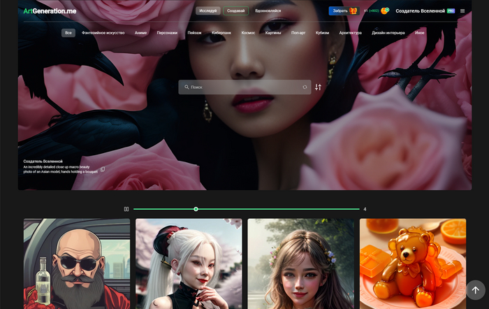Select the Все category filter
Viewport: 489px width, 309px height.
[68, 33]
